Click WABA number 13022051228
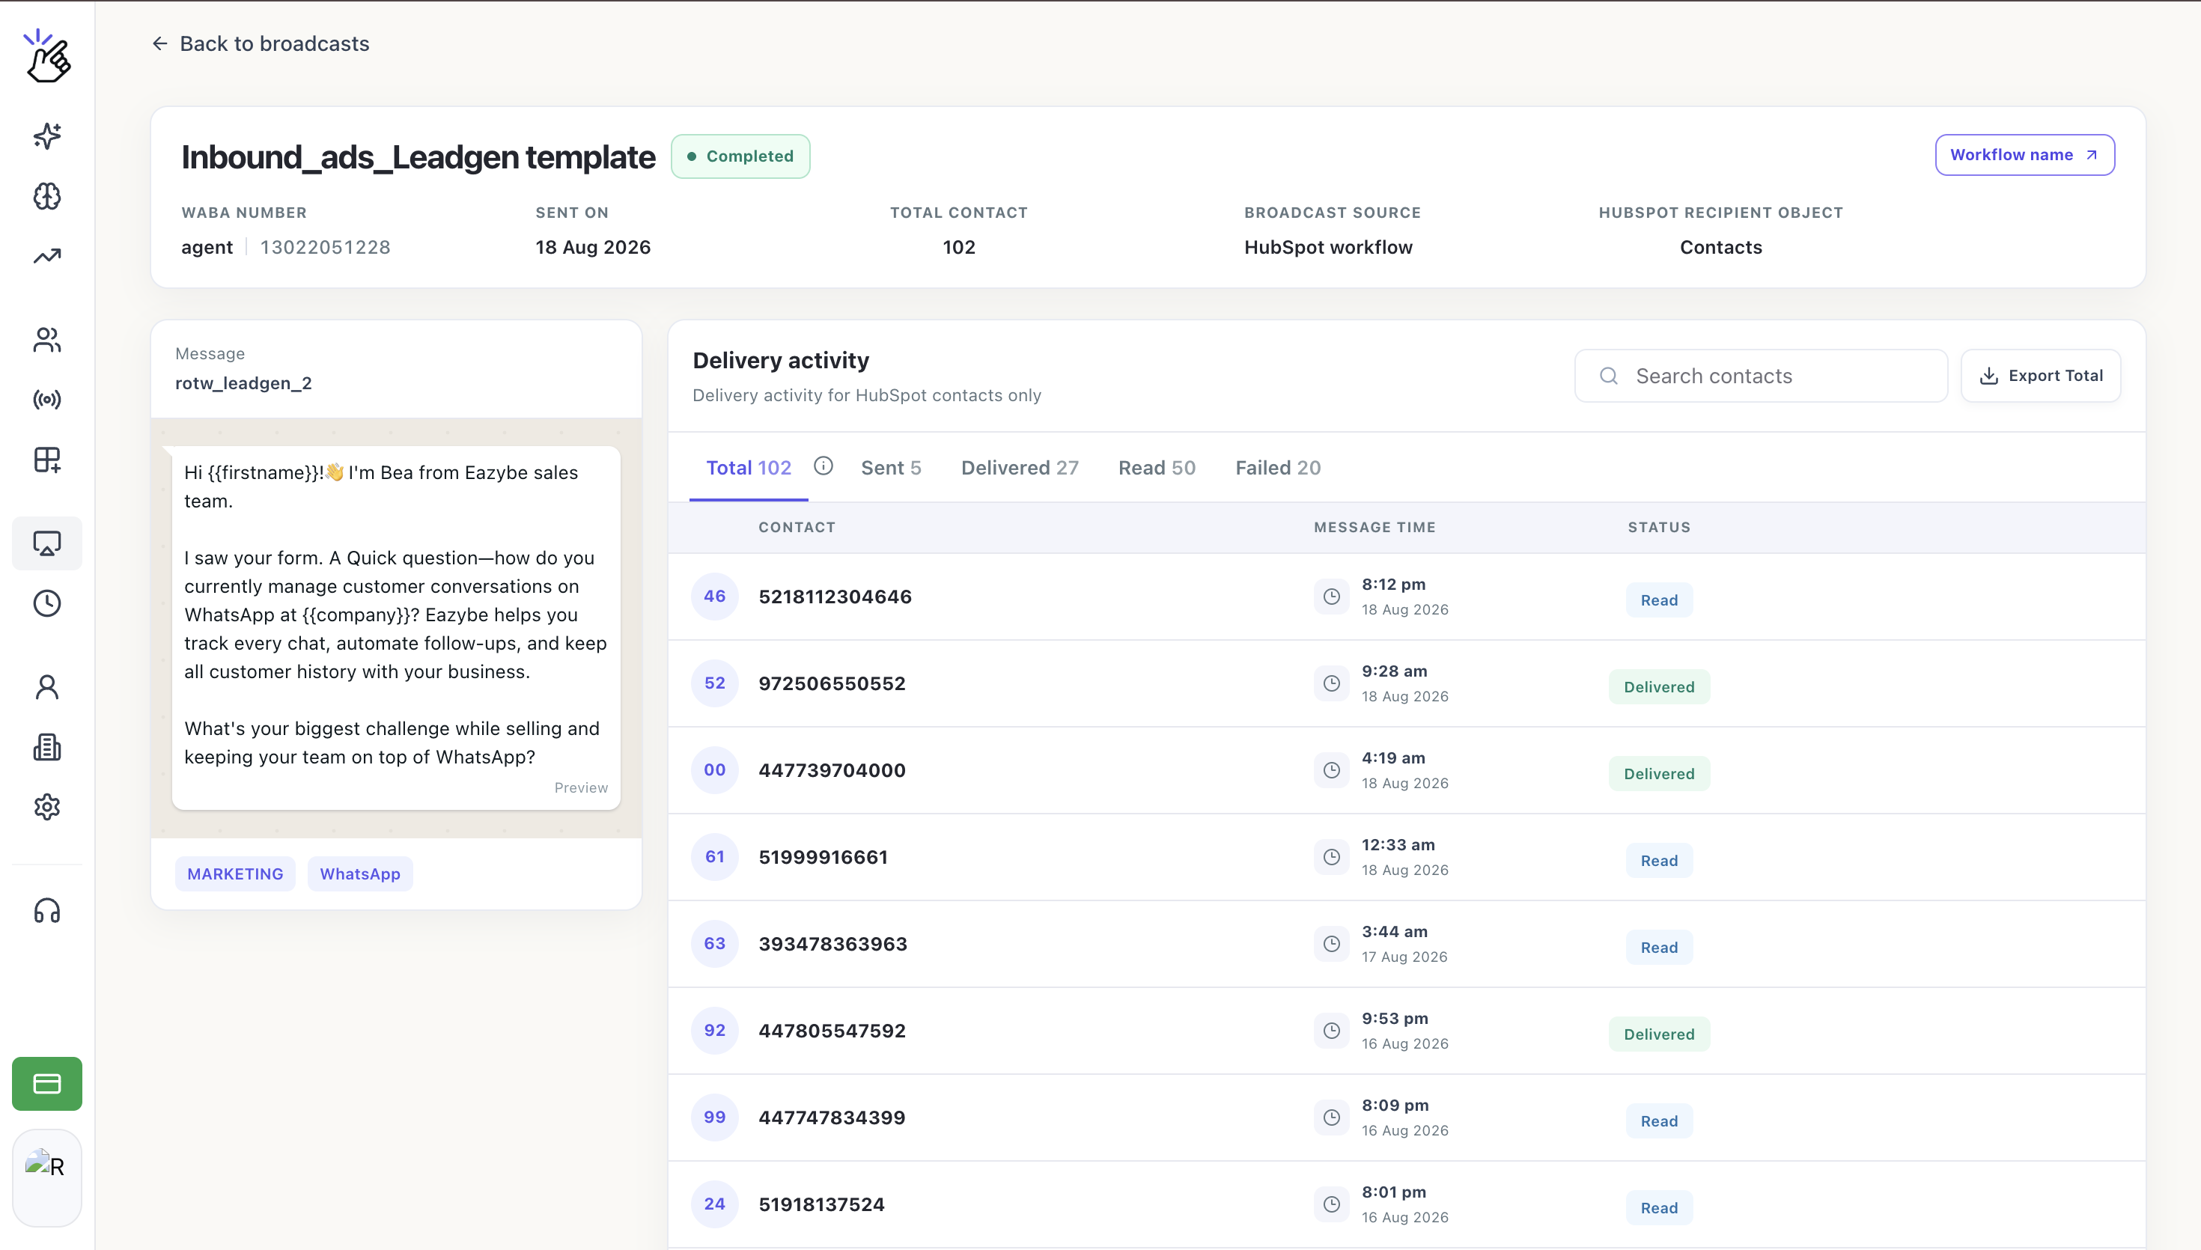Viewport: 2201px width, 1250px height. [326, 247]
